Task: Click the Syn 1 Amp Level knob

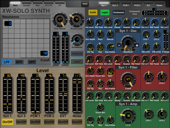Action: (128, 116)
